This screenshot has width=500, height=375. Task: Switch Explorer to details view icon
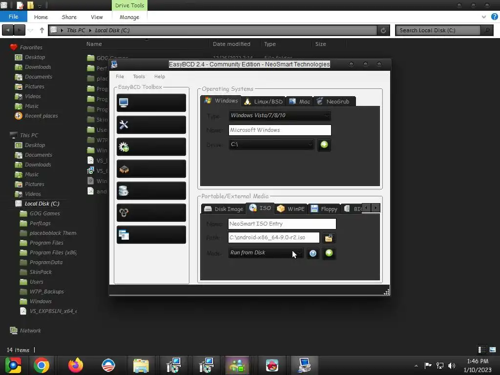(482, 350)
